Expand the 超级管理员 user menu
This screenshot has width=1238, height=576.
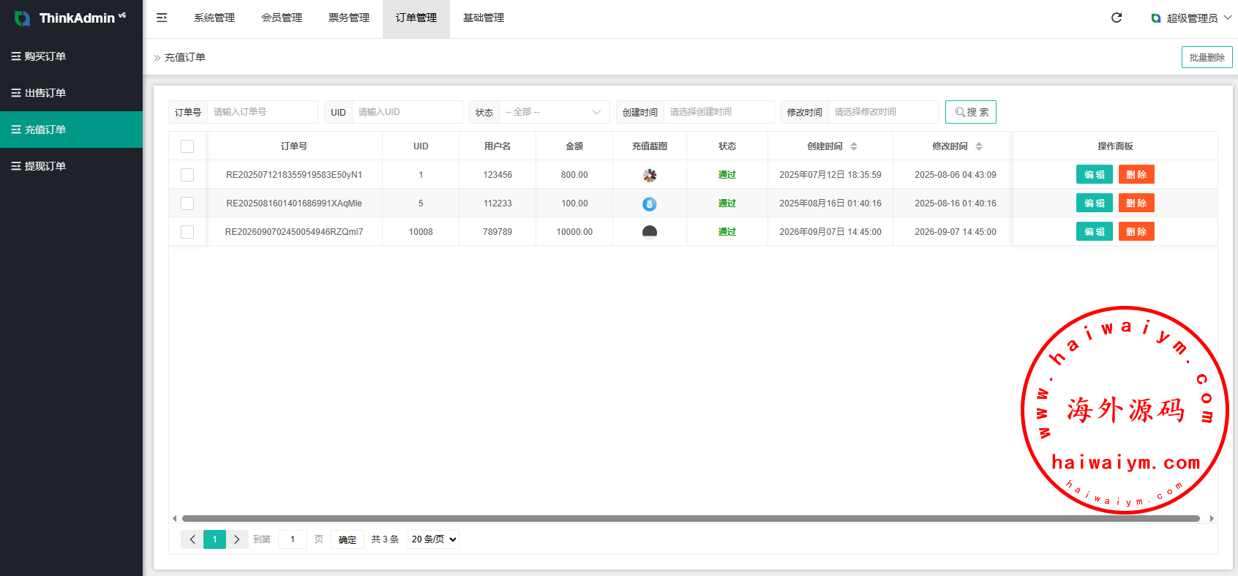click(x=1191, y=18)
